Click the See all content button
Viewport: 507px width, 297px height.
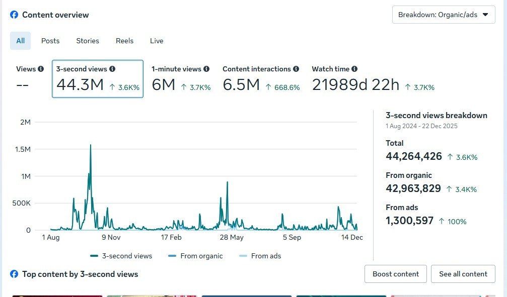pos(463,274)
